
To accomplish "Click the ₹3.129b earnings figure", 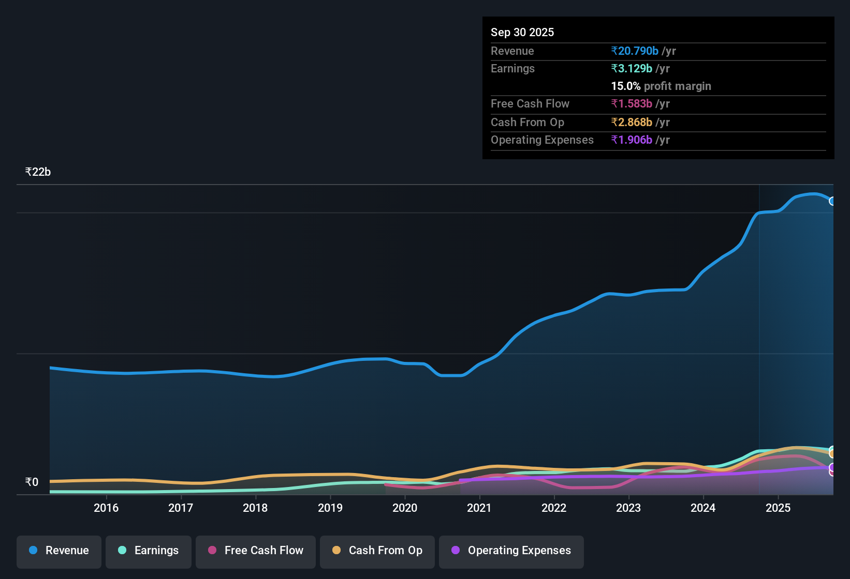I will (x=631, y=68).
